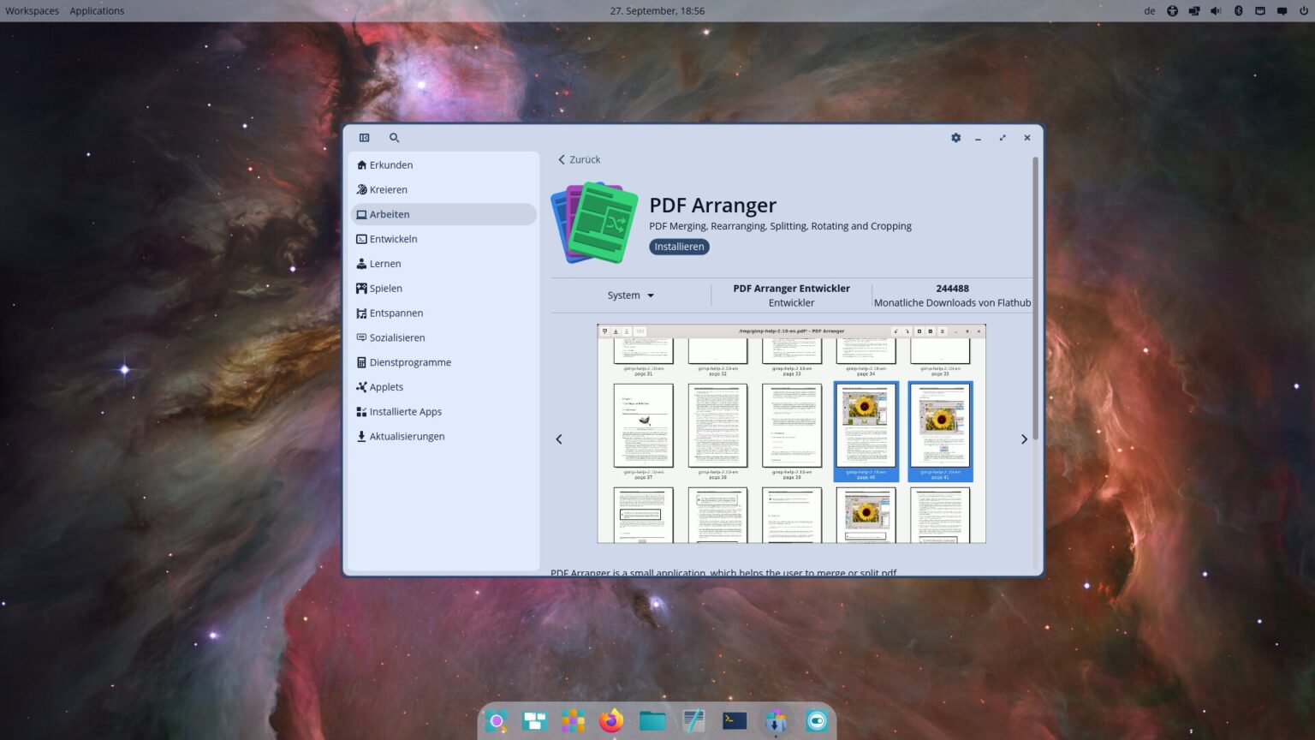1315x740 pixels.
Task: Adjust system volume from the top bar
Action: point(1216,10)
